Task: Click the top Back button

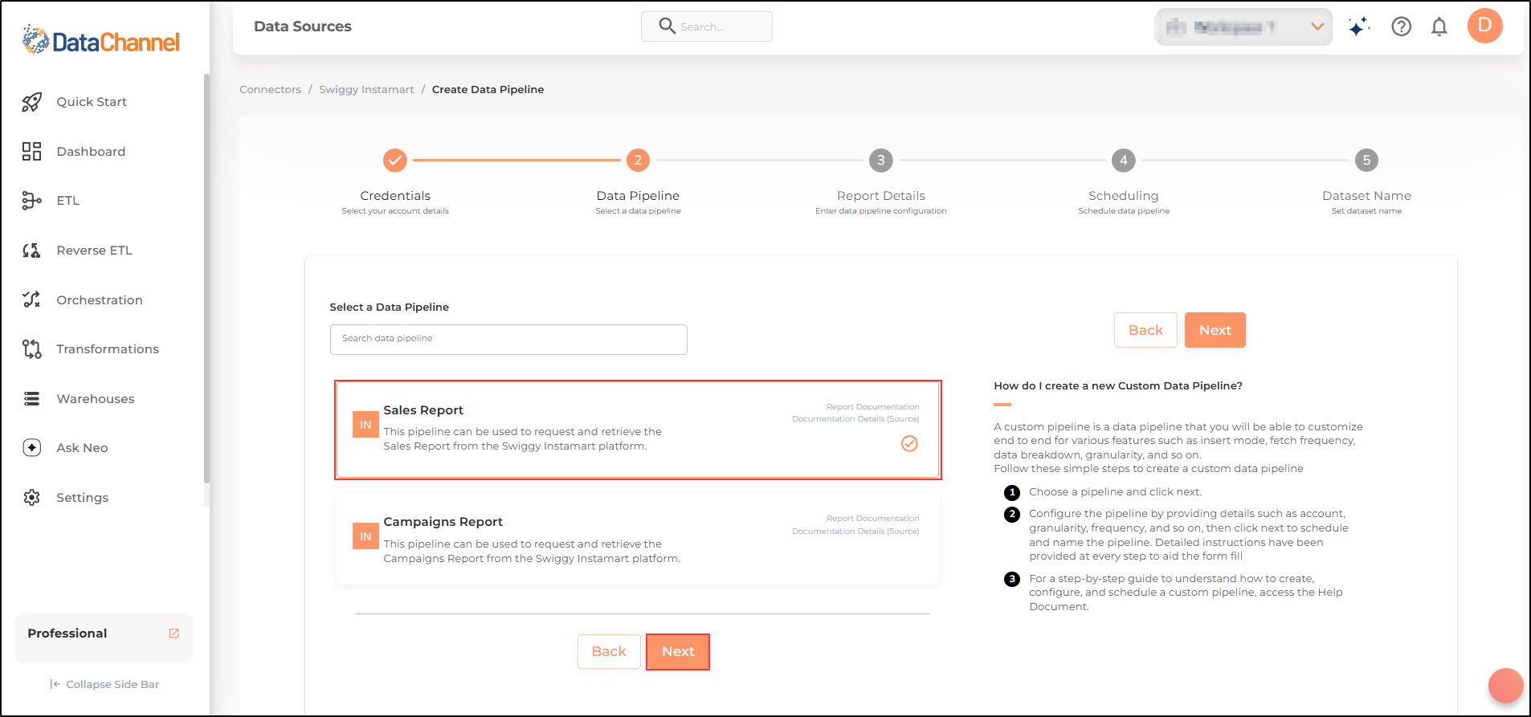Action: click(x=1145, y=330)
